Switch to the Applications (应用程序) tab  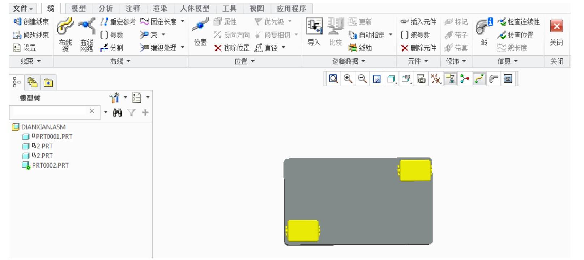(291, 8)
